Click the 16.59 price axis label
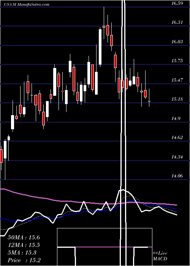Image resolution: width=190 pixels, height=266 pixels. [x=177, y=3]
